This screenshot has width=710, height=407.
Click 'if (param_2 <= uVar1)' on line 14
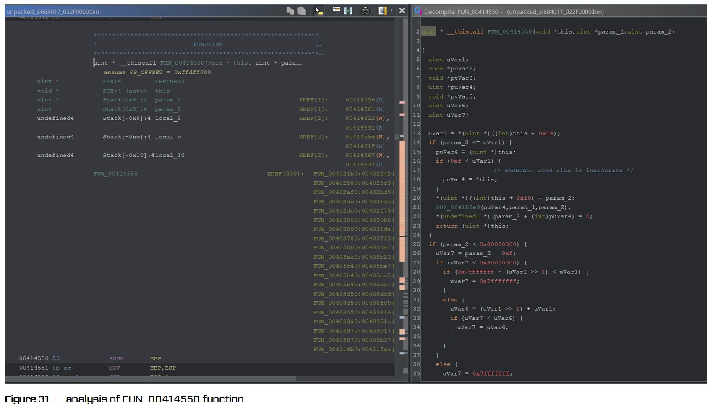[470, 143]
